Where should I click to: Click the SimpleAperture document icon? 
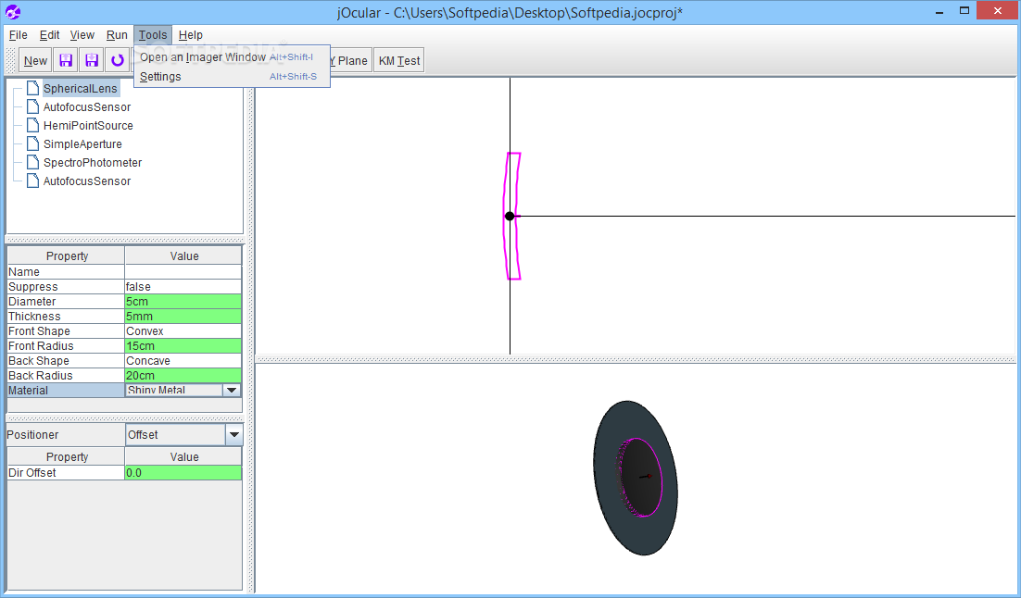coord(32,143)
